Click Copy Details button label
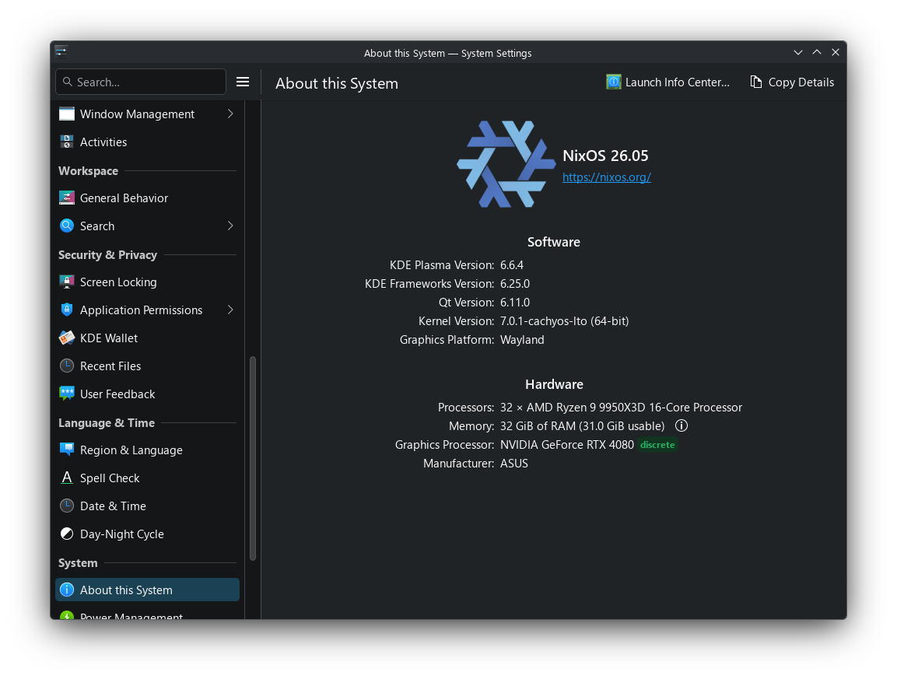897x679 pixels. (x=801, y=82)
